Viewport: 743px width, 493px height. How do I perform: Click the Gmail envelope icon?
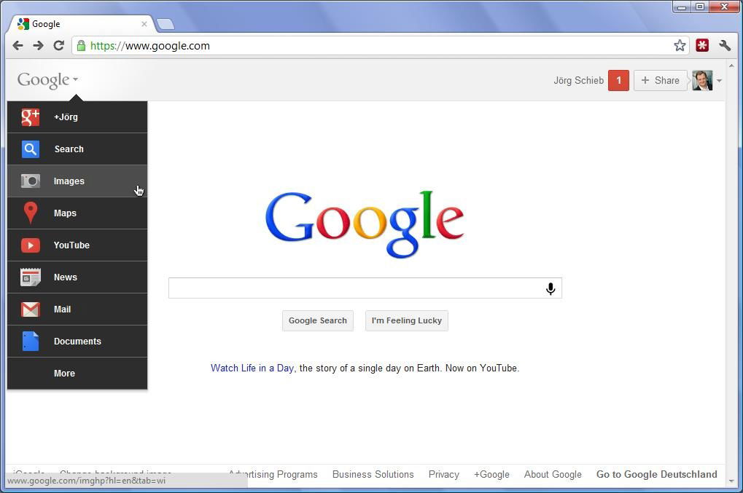31,309
